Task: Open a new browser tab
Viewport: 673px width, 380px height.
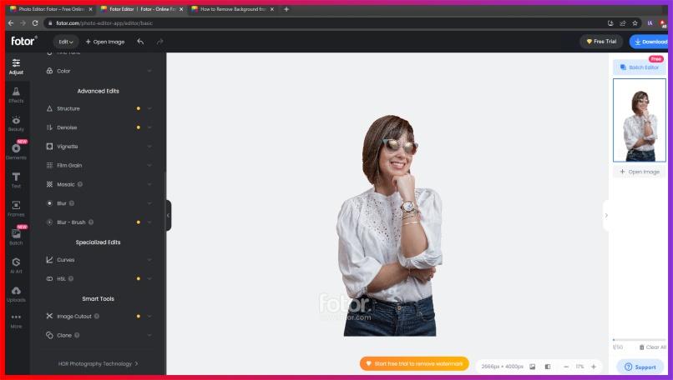Action: [286, 9]
